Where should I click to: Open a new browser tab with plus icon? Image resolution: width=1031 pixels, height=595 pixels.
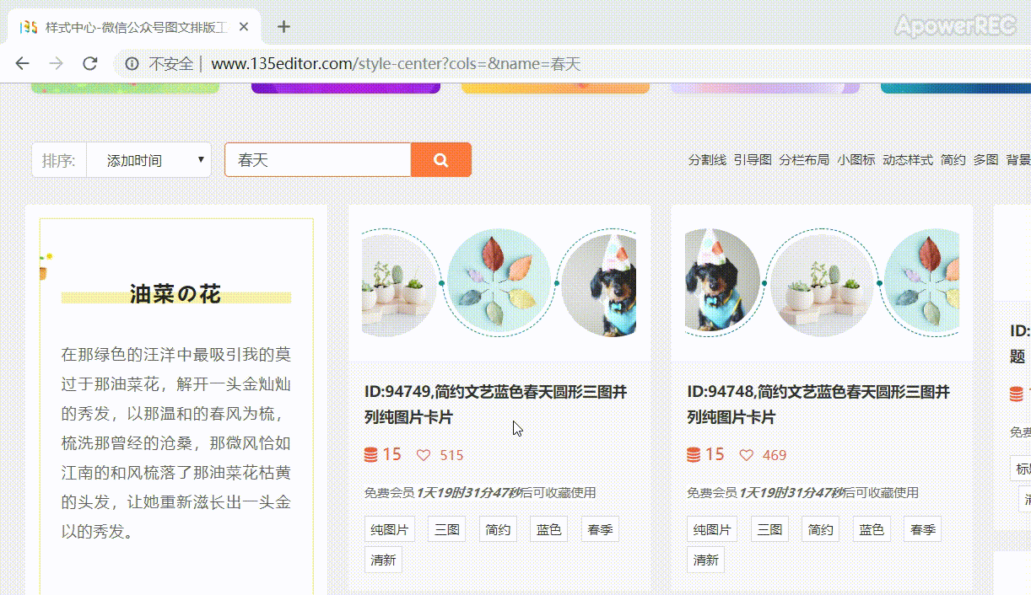[x=283, y=27]
